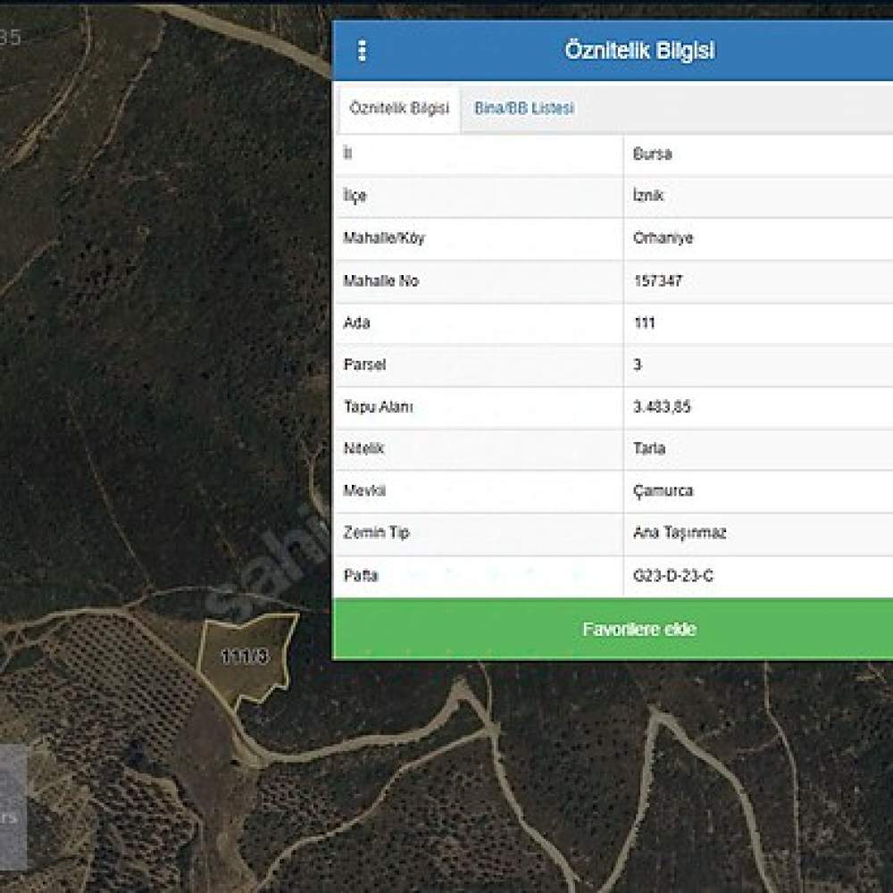This screenshot has height=893, width=893.
Task: Click the Tapu Alanı label
Action: [x=378, y=406]
